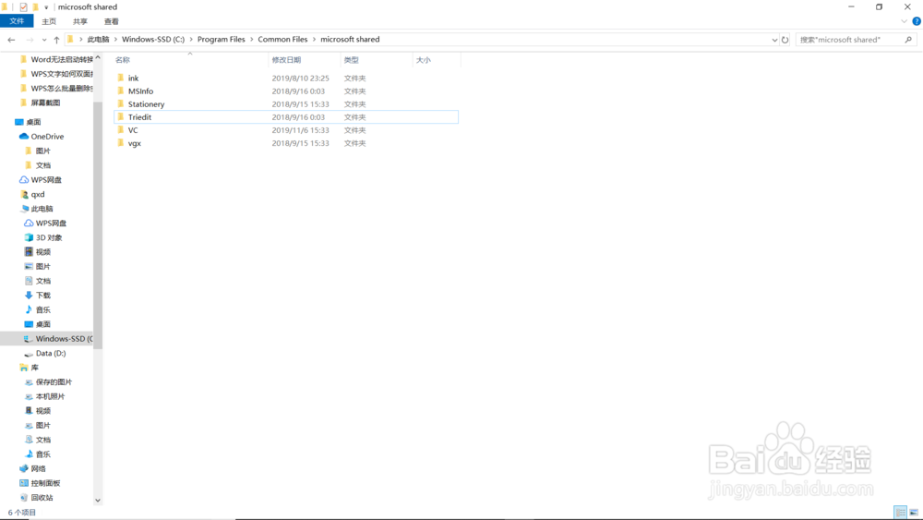Open the 屏幕截图 folder in navigation pane
This screenshot has width=923, height=520.
coord(45,103)
